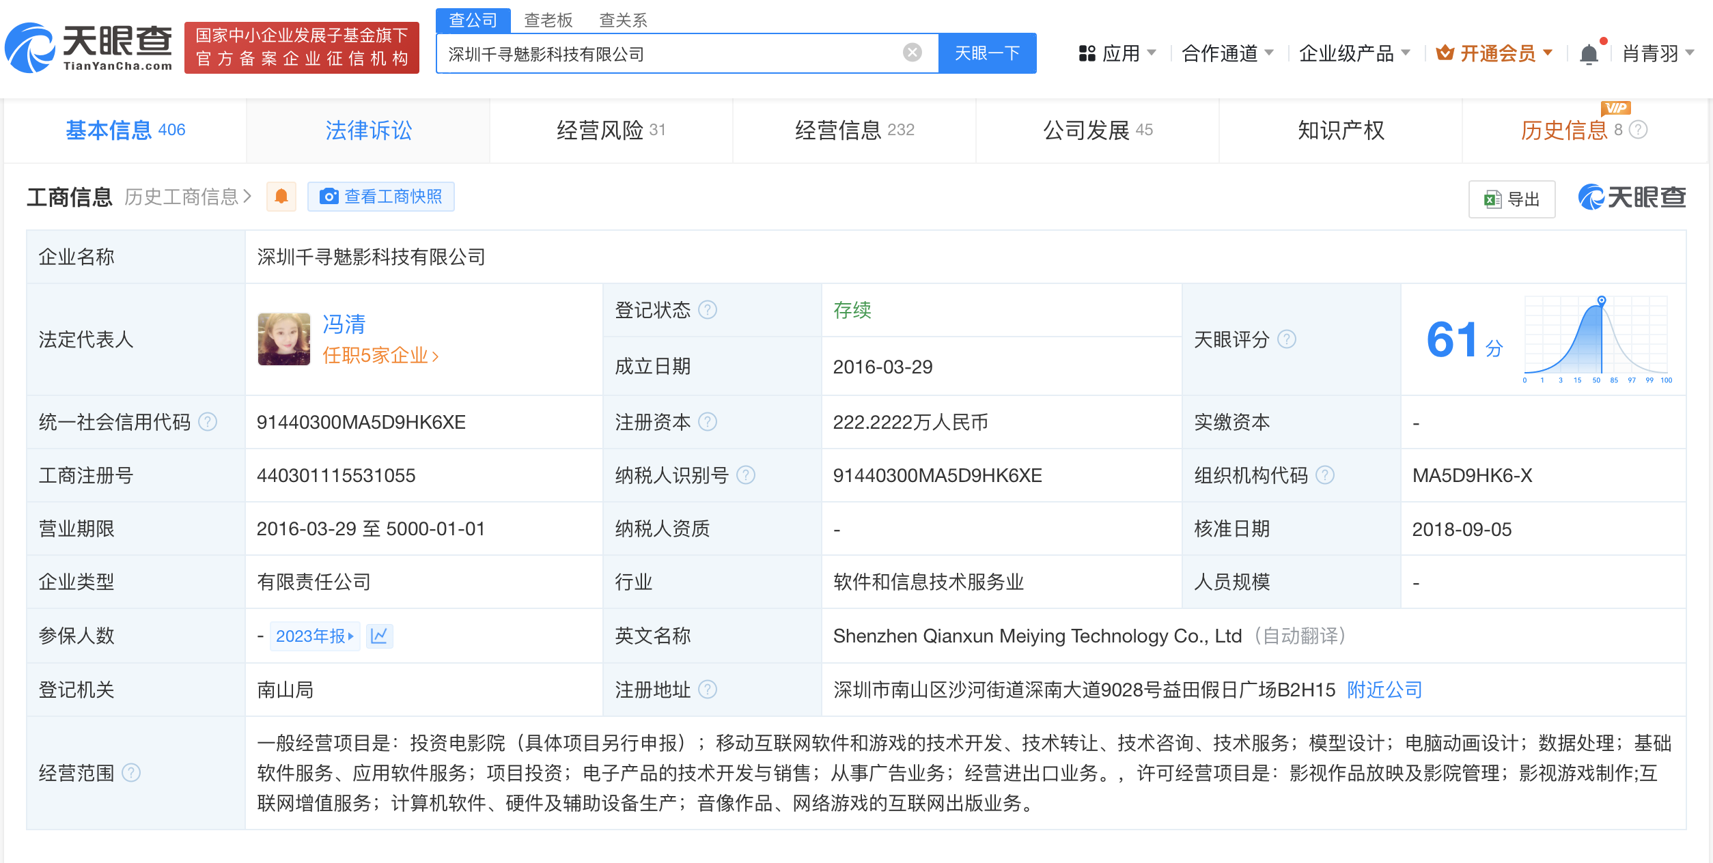Open the help icon beside 天眼评分
Screen dimensions: 1713x863
pos(1287,339)
